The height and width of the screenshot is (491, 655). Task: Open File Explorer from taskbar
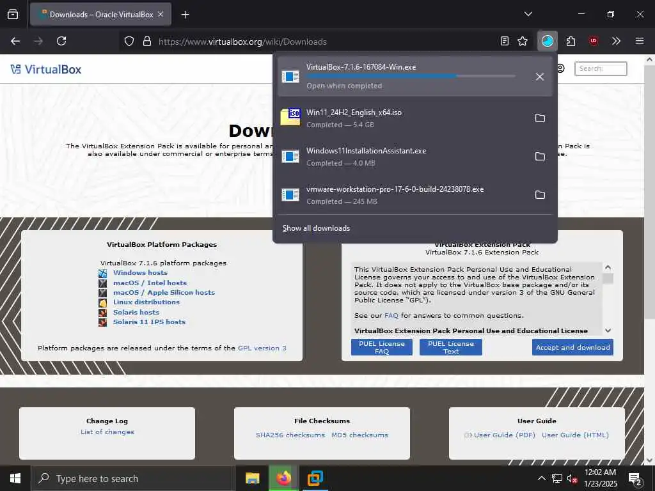[x=252, y=478]
